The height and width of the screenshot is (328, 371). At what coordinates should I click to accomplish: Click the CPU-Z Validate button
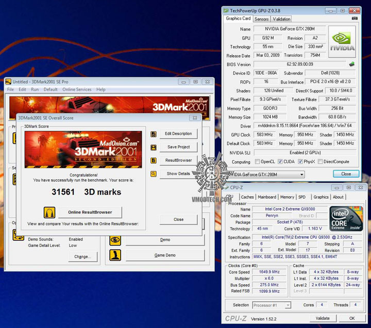pyautogui.click(x=323, y=318)
